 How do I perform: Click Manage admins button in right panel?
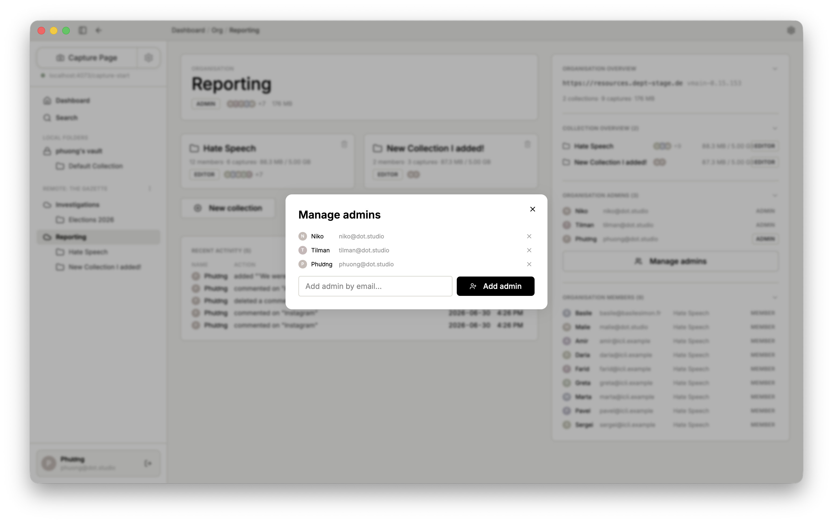pos(671,261)
